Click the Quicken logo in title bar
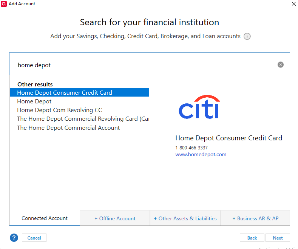298x249 pixels. point(4,4)
